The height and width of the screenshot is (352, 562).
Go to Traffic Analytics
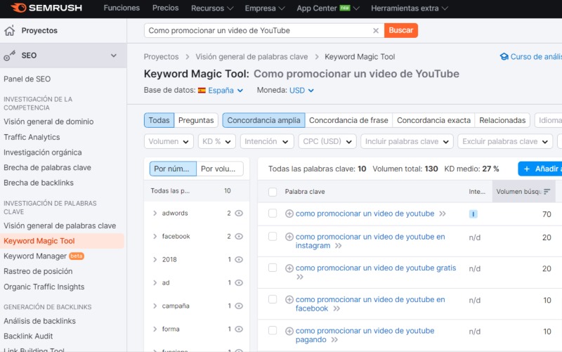pyautogui.click(x=32, y=137)
